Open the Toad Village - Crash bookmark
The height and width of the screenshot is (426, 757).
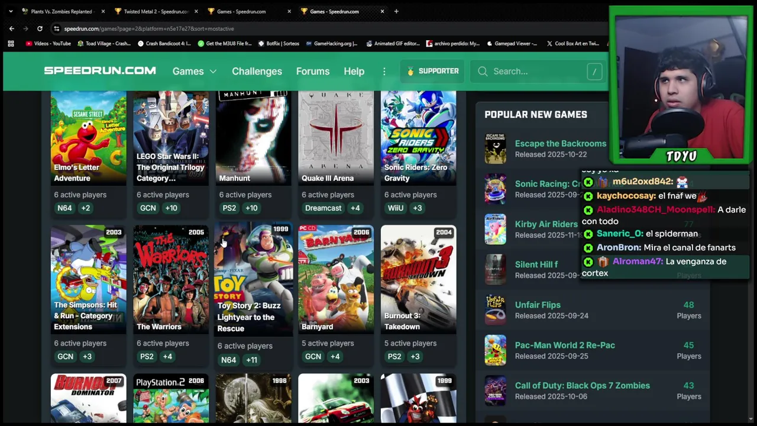pyautogui.click(x=103, y=43)
